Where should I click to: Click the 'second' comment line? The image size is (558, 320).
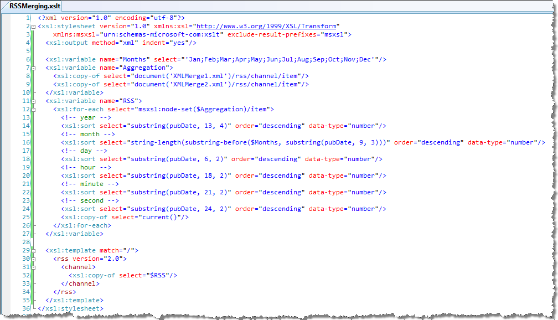coord(90,200)
